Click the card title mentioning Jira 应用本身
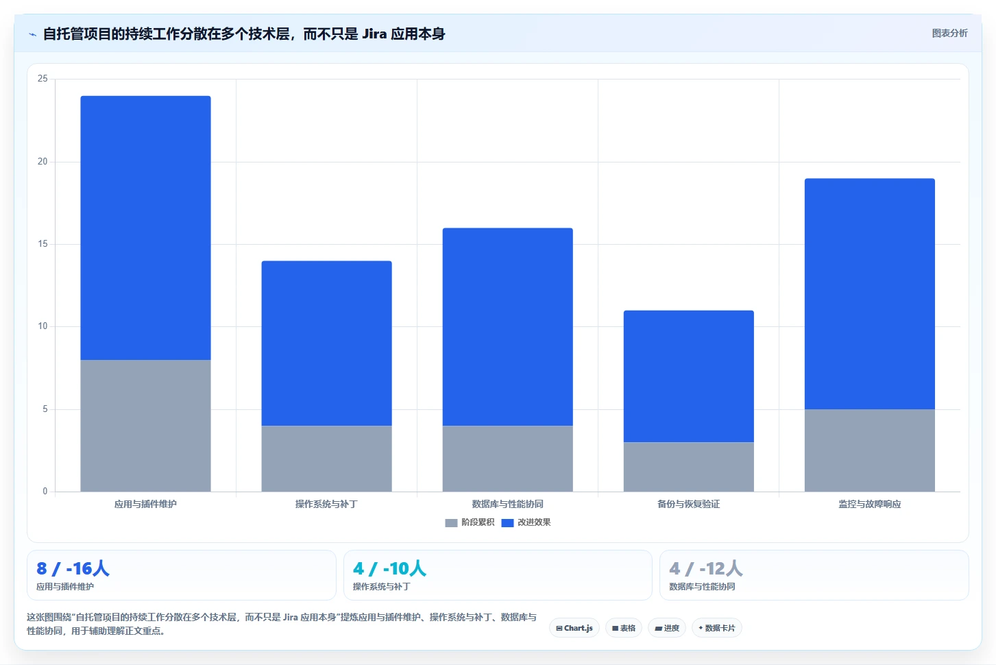Screen dimensions: 996x665 point(244,34)
